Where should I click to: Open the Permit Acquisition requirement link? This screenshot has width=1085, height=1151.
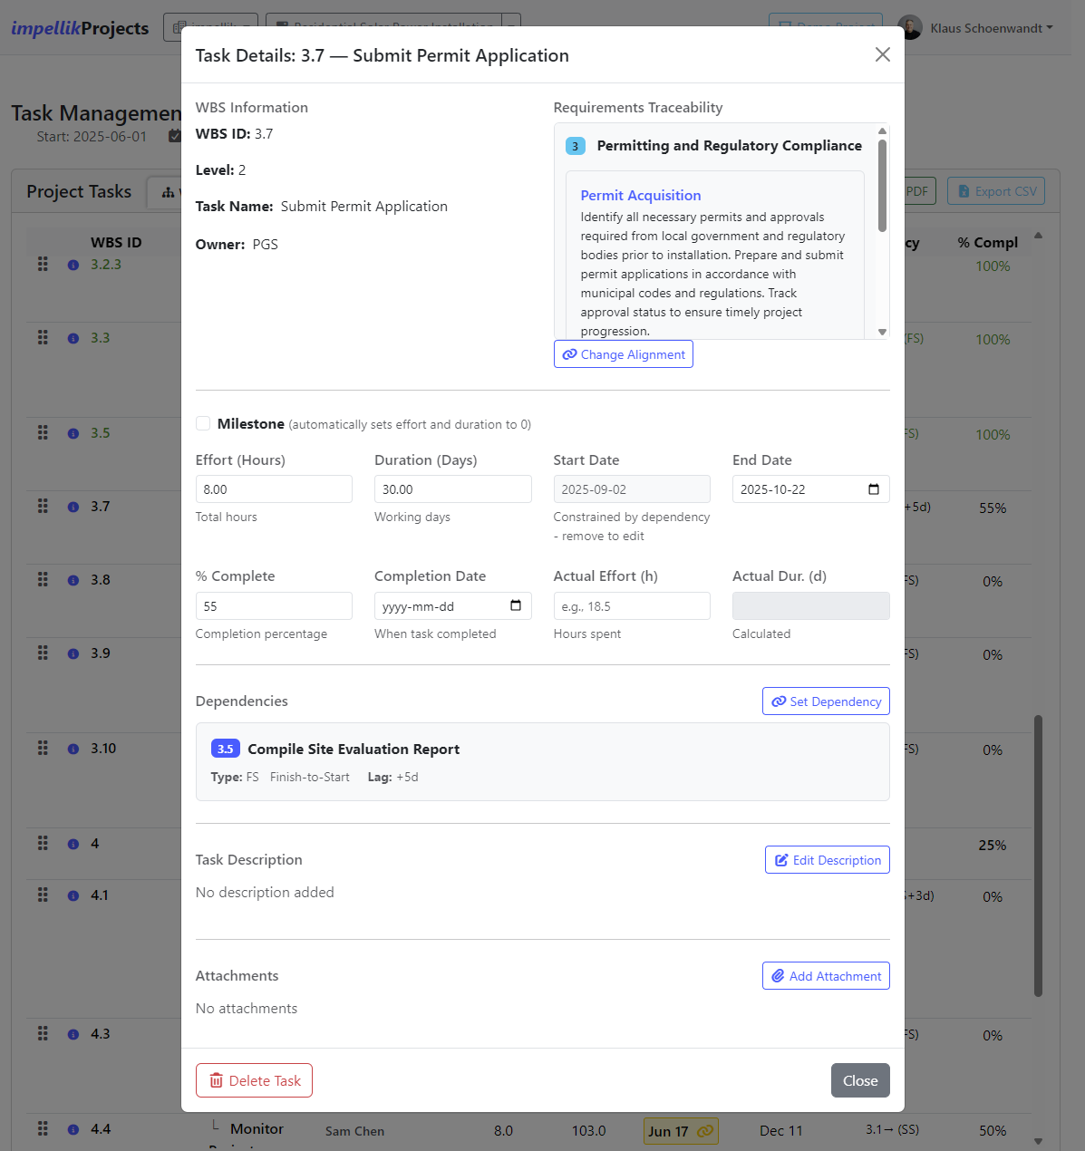(x=641, y=195)
